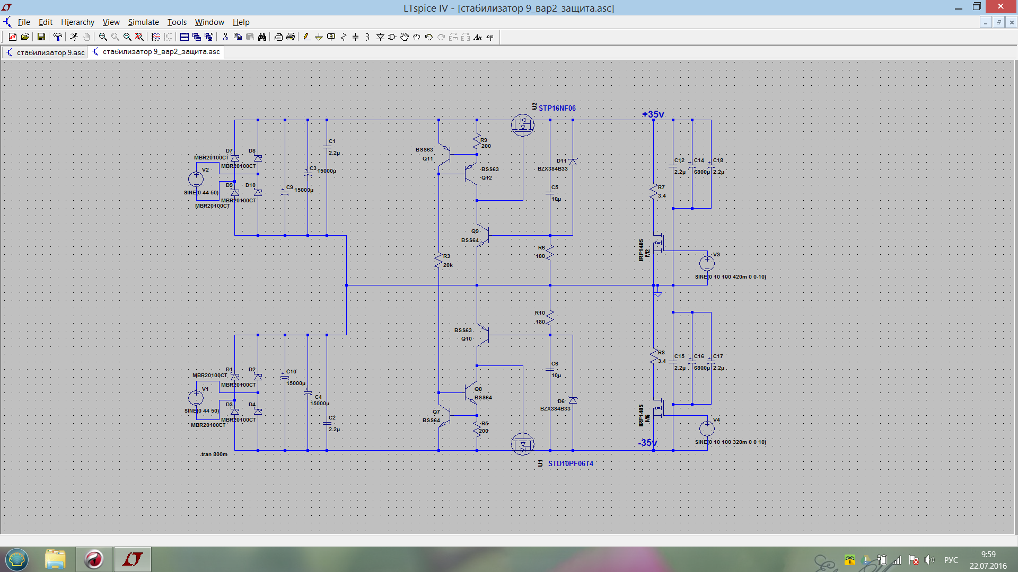Click the +35v net label
The width and height of the screenshot is (1018, 572).
pos(653,114)
